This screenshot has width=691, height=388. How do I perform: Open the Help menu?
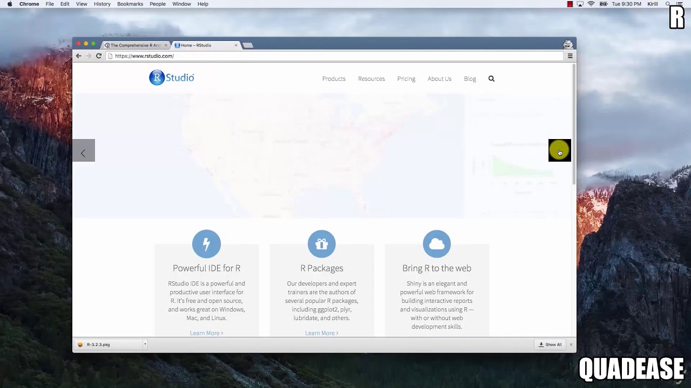pos(203,4)
